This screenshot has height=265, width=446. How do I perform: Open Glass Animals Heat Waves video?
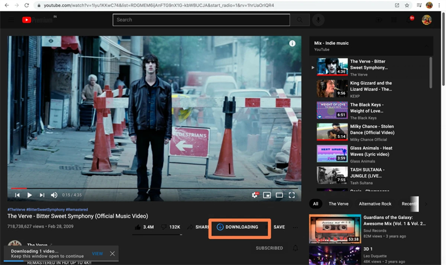(x=370, y=154)
